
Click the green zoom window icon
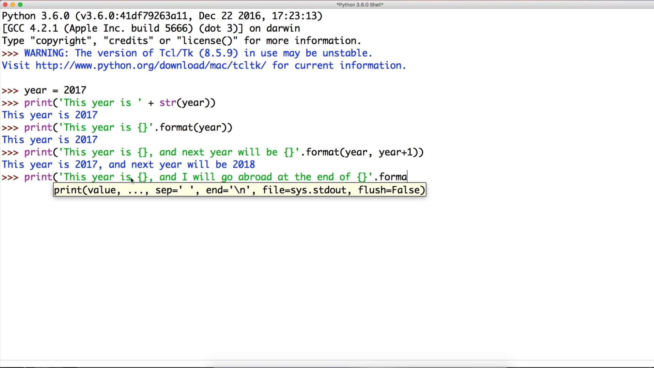[20, 4]
